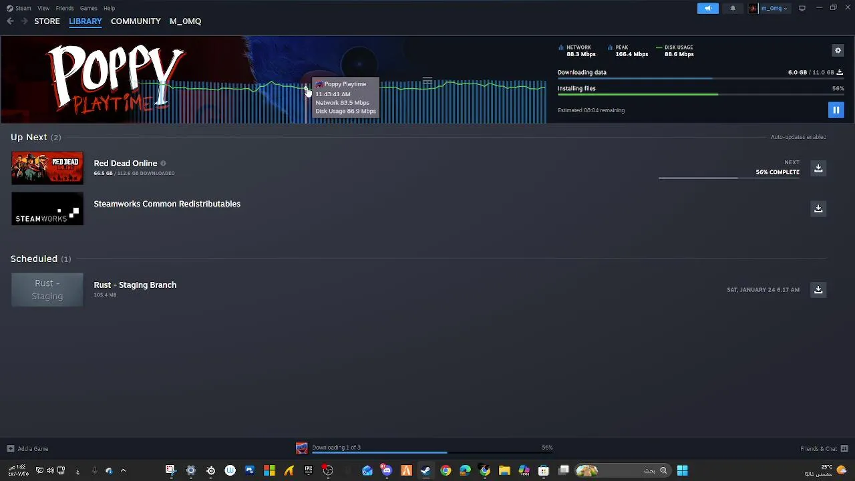Image resolution: width=855 pixels, height=481 pixels.
Task: Click Add a Game
Action: (28, 449)
